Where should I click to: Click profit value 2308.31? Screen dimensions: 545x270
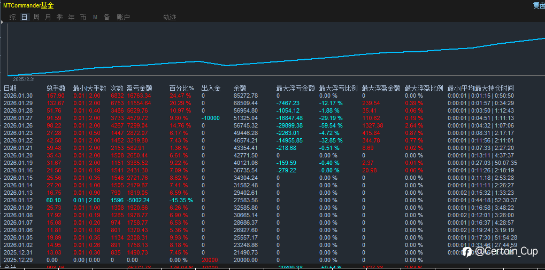pos(137,237)
